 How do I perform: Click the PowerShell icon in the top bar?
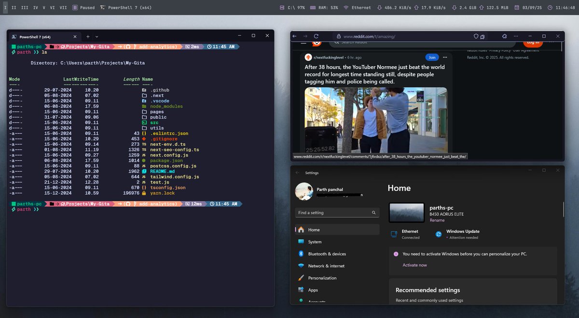103,8
